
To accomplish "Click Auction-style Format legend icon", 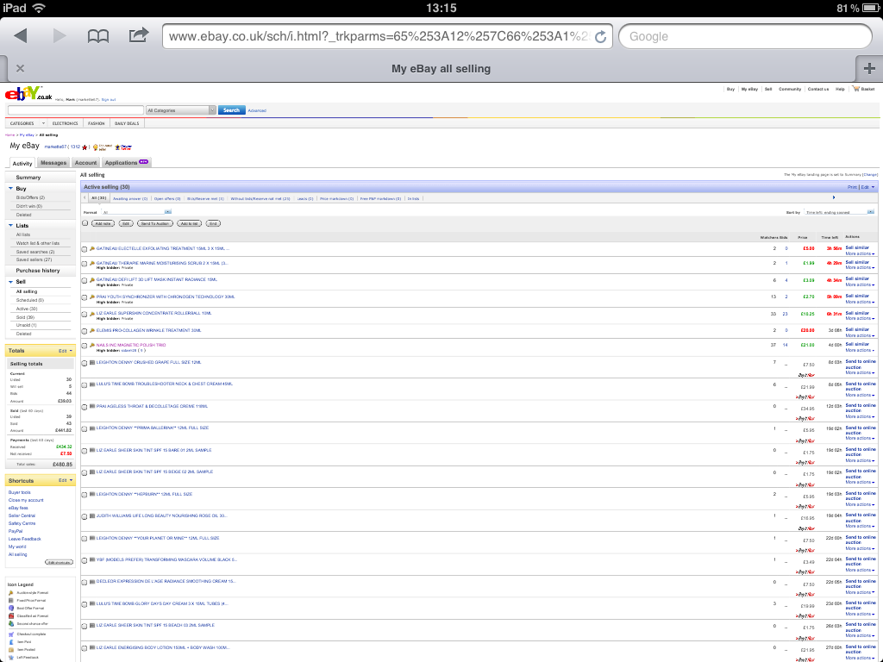I will pos(10,593).
